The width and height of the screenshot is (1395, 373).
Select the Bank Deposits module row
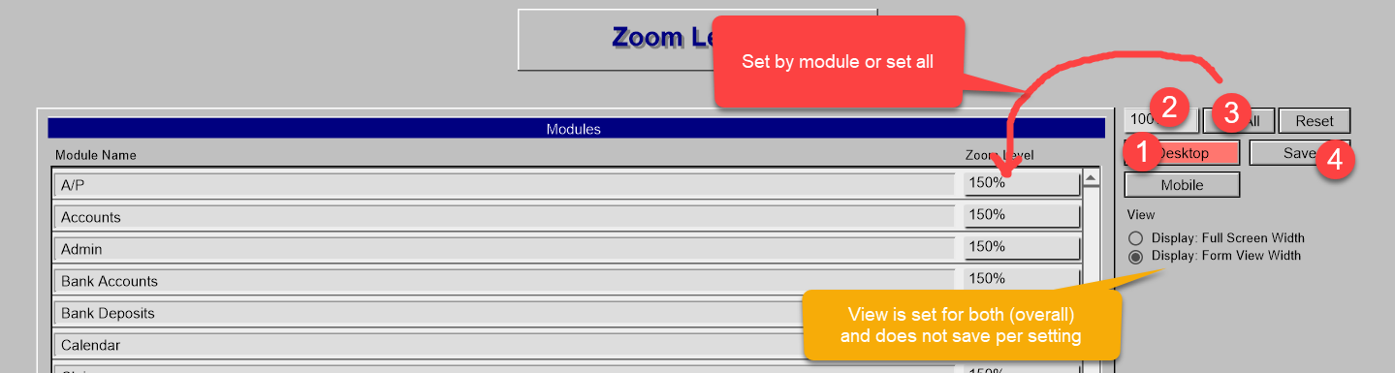click(505, 313)
